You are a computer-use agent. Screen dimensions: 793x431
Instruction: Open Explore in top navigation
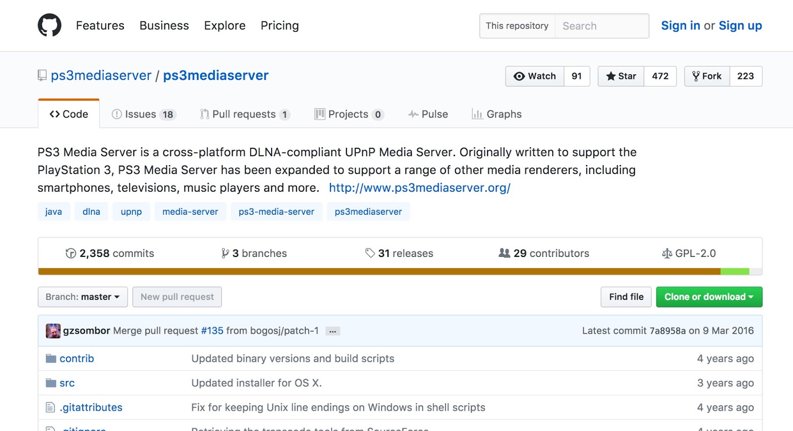click(x=225, y=25)
